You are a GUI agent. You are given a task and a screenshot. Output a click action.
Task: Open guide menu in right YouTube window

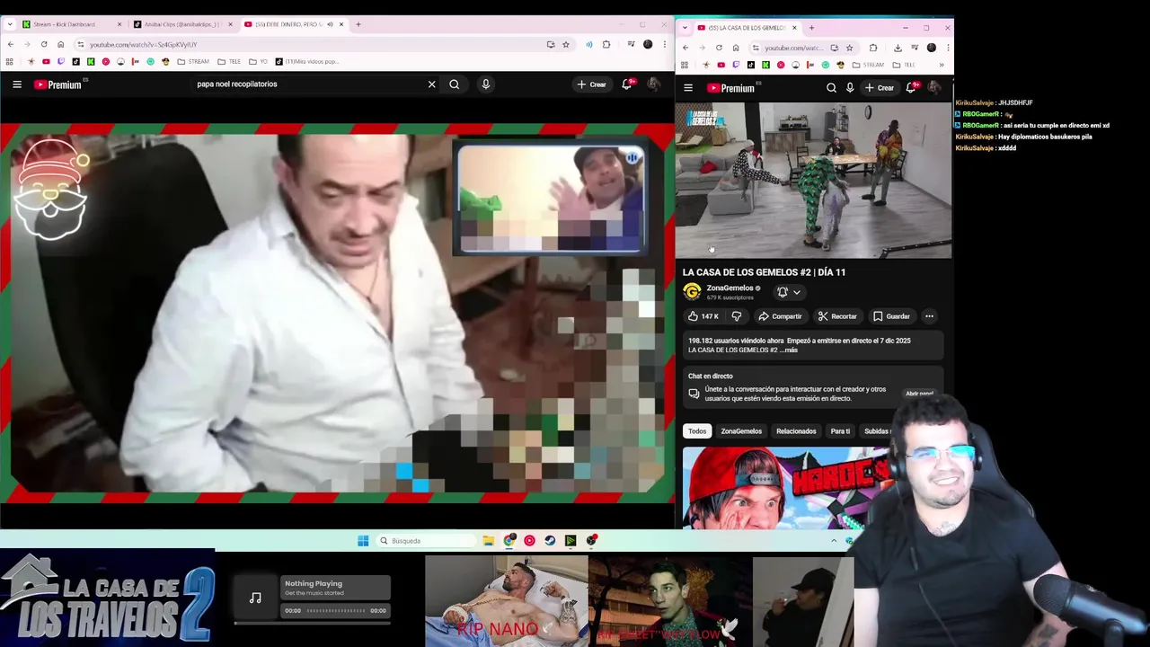click(x=688, y=88)
